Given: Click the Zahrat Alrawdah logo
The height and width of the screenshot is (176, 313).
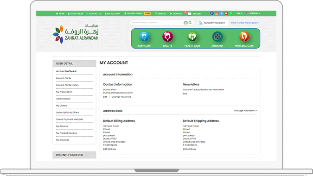Looking at the screenshot, I should tap(76, 34).
